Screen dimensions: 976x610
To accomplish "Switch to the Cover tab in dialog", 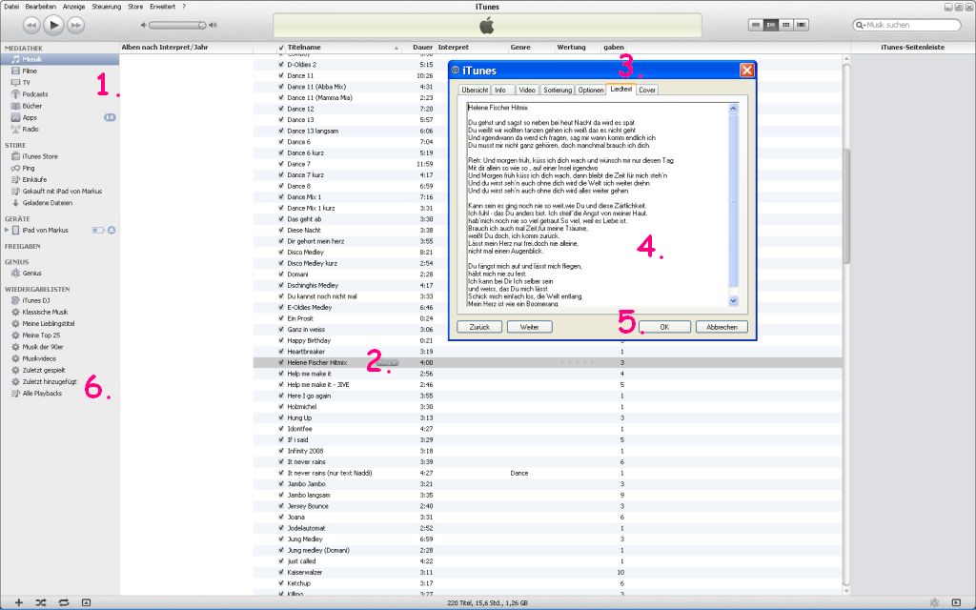I will pyautogui.click(x=647, y=91).
